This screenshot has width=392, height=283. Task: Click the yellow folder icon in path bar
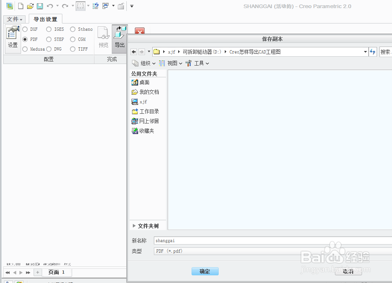[x=156, y=52]
